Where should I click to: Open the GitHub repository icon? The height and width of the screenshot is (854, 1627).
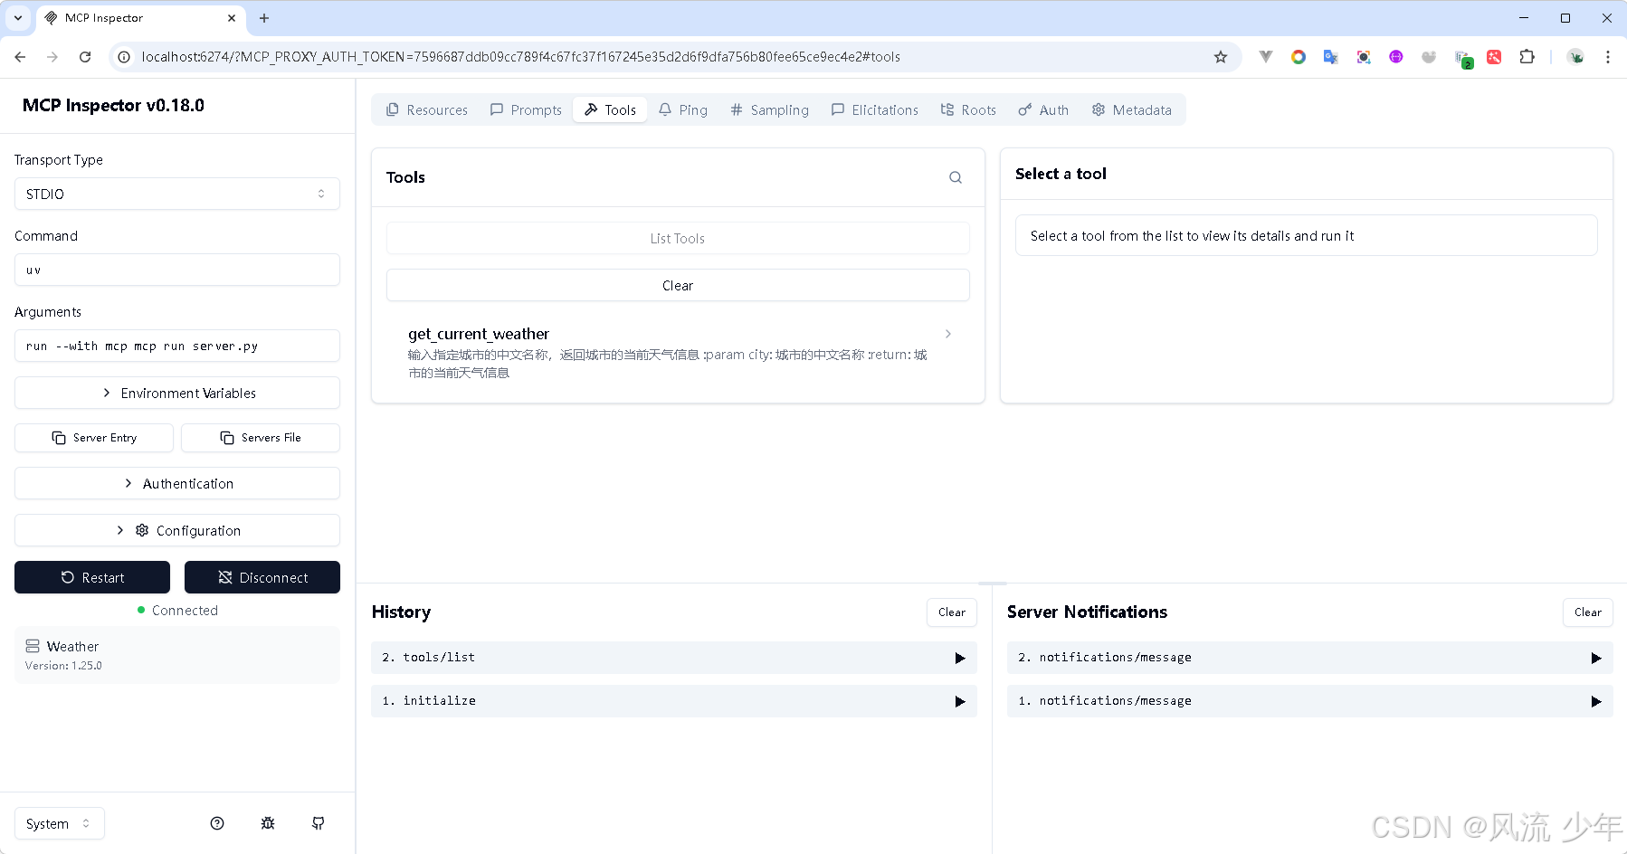pyautogui.click(x=319, y=823)
